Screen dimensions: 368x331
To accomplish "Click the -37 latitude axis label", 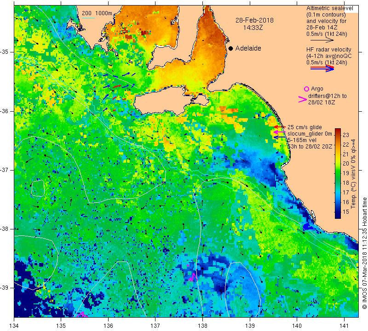I will (x=5, y=170).
